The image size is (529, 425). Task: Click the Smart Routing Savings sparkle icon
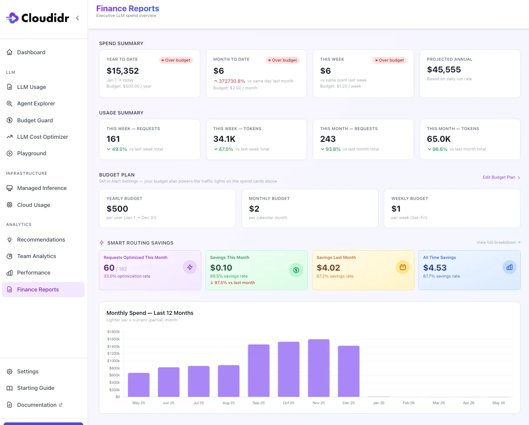(102, 243)
